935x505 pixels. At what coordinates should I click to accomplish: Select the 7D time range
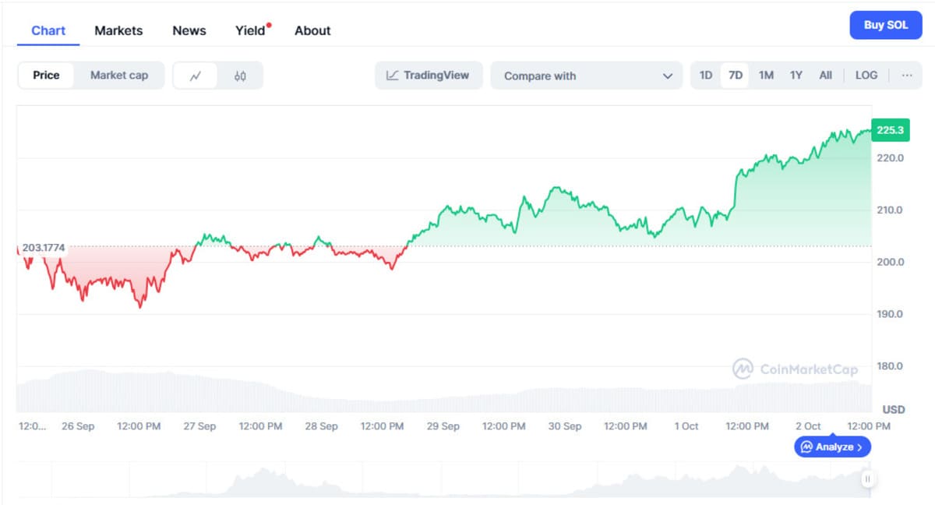[x=735, y=76]
